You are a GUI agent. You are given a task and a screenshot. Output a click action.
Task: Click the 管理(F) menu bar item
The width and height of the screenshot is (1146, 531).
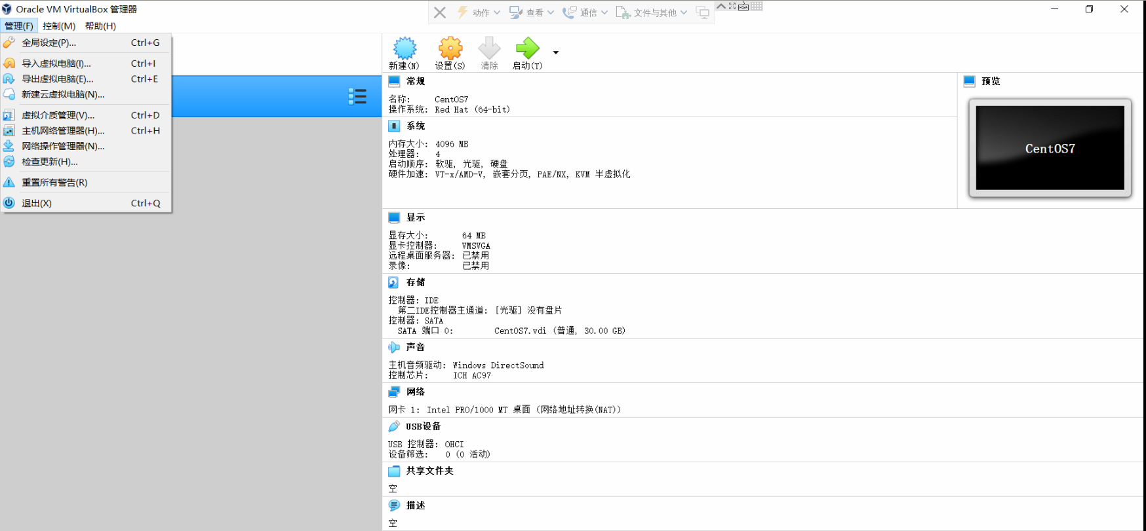[x=18, y=26]
